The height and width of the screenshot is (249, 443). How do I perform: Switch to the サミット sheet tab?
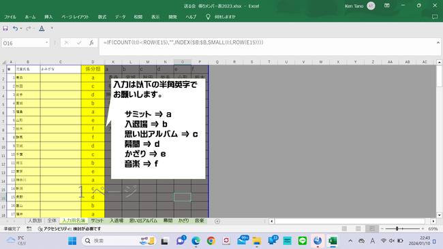pos(97,220)
